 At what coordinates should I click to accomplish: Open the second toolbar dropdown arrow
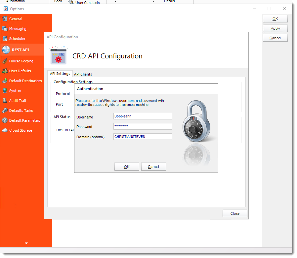pyautogui.click(x=153, y=1)
